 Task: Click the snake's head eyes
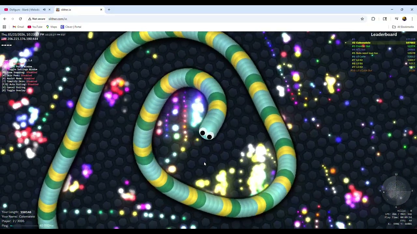click(x=206, y=134)
